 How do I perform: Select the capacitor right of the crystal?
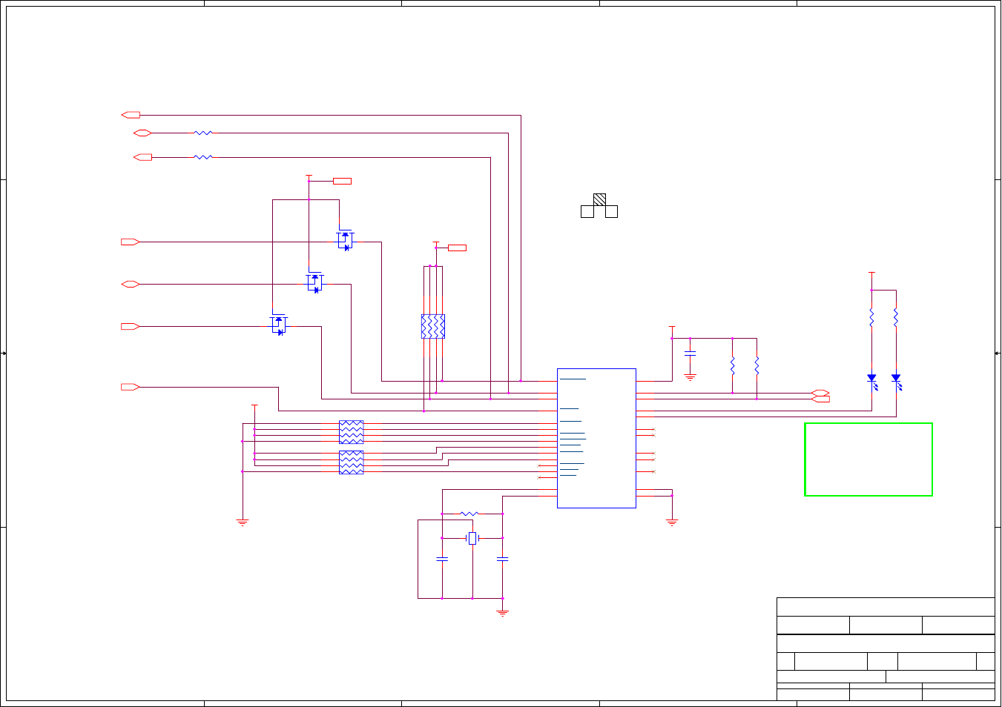click(503, 560)
